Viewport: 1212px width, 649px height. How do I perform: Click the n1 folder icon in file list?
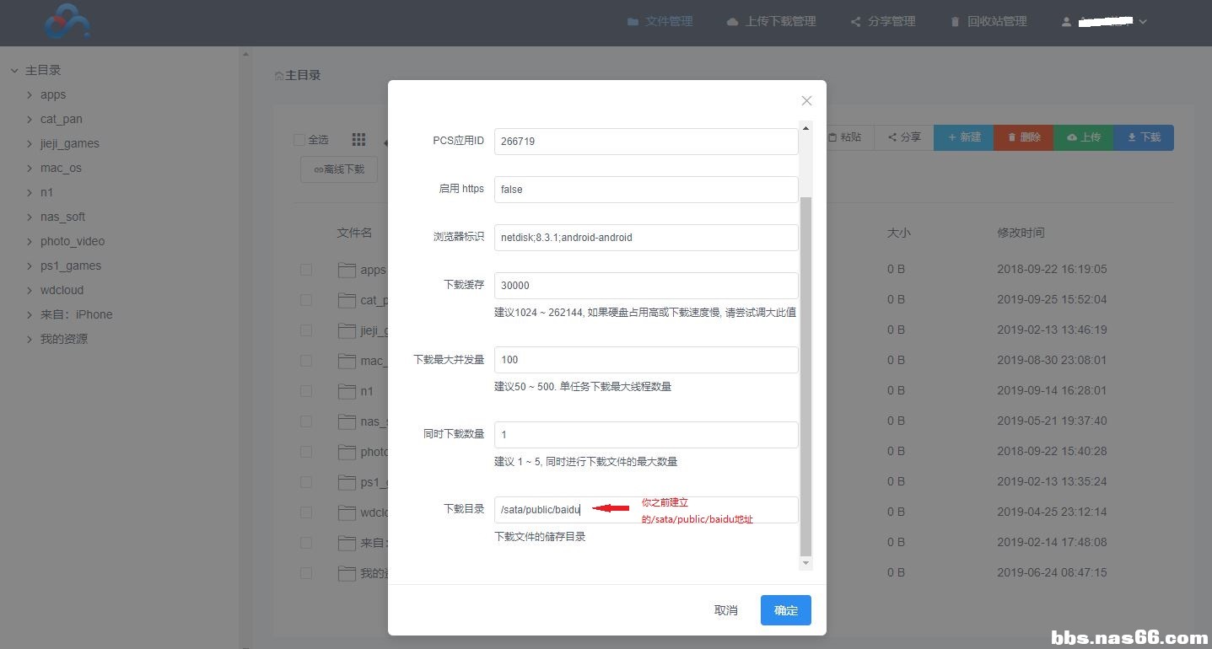[x=347, y=391]
